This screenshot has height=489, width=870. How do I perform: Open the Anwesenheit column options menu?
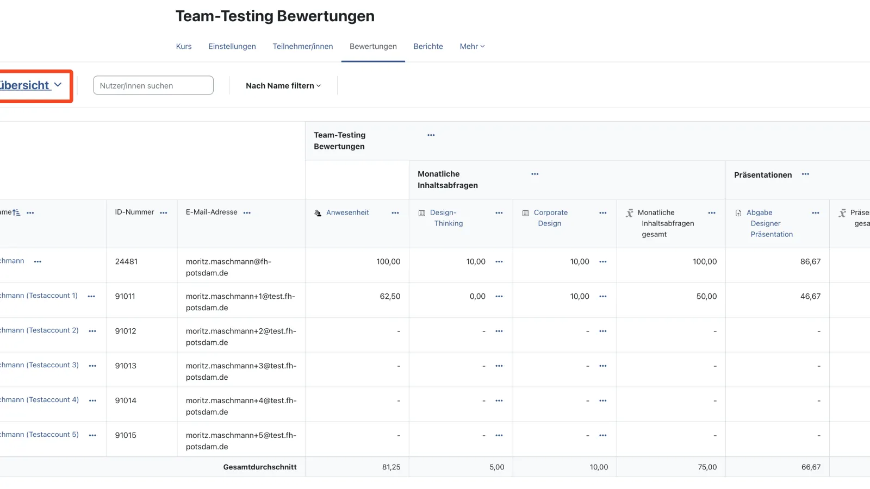click(395, 213)
